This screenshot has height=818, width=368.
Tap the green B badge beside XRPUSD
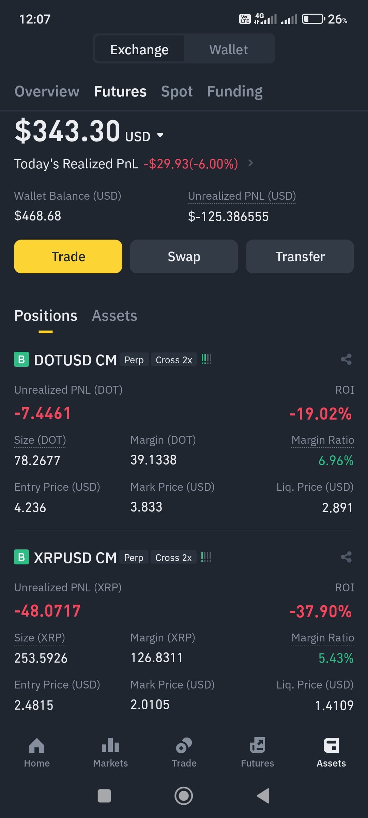tap(21, 557)
